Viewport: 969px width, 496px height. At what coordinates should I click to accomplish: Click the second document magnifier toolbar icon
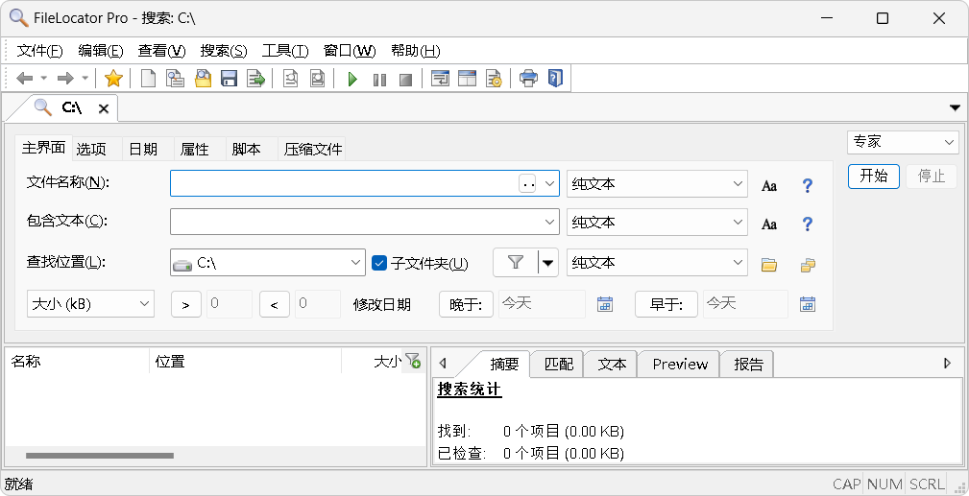coord(317,79)
